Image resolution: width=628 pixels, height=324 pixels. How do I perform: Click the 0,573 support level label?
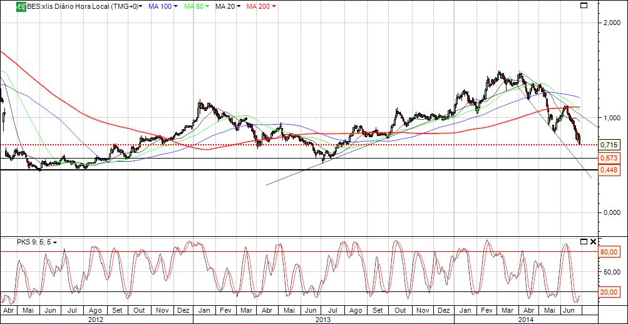(x=609, y=159)
